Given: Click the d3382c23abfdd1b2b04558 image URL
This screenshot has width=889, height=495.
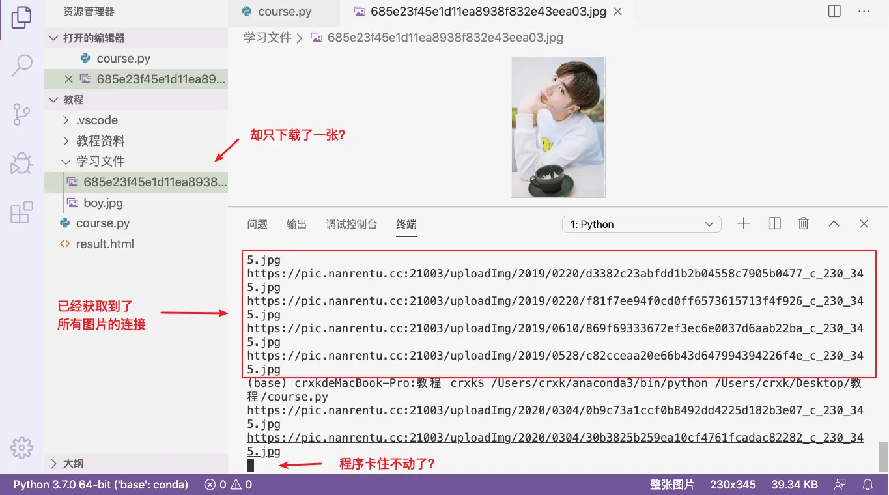Looking at the screenshot, I should [555, 280].
